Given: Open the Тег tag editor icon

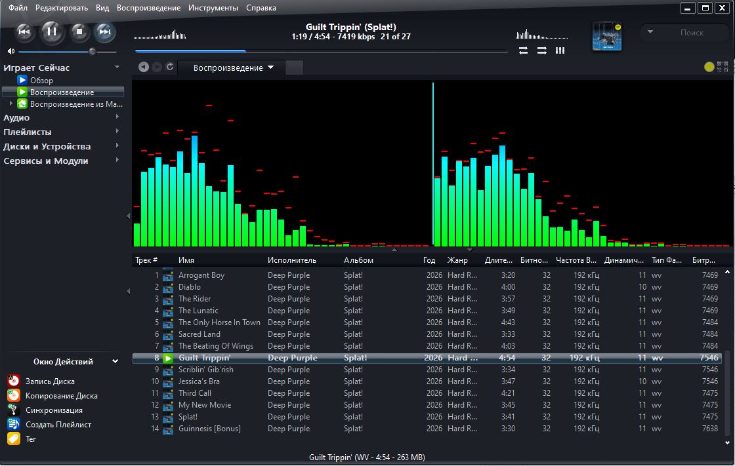Looking at the screenshot, I should [x=14, y=439].
